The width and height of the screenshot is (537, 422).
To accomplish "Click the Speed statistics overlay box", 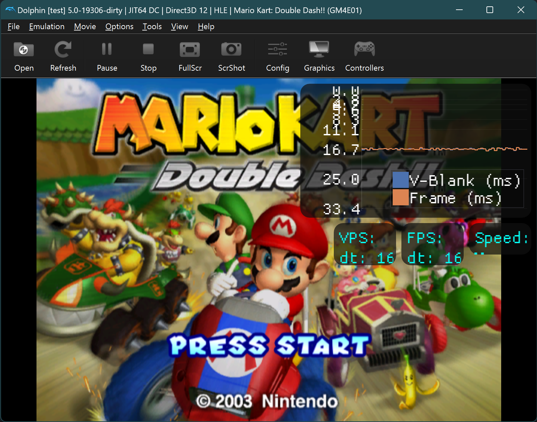I will click(501, 239).
